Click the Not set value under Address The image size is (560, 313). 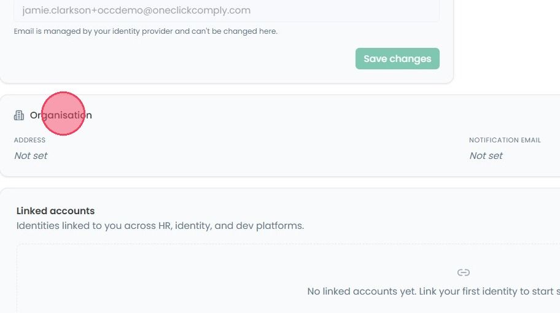tap(31, 156)
